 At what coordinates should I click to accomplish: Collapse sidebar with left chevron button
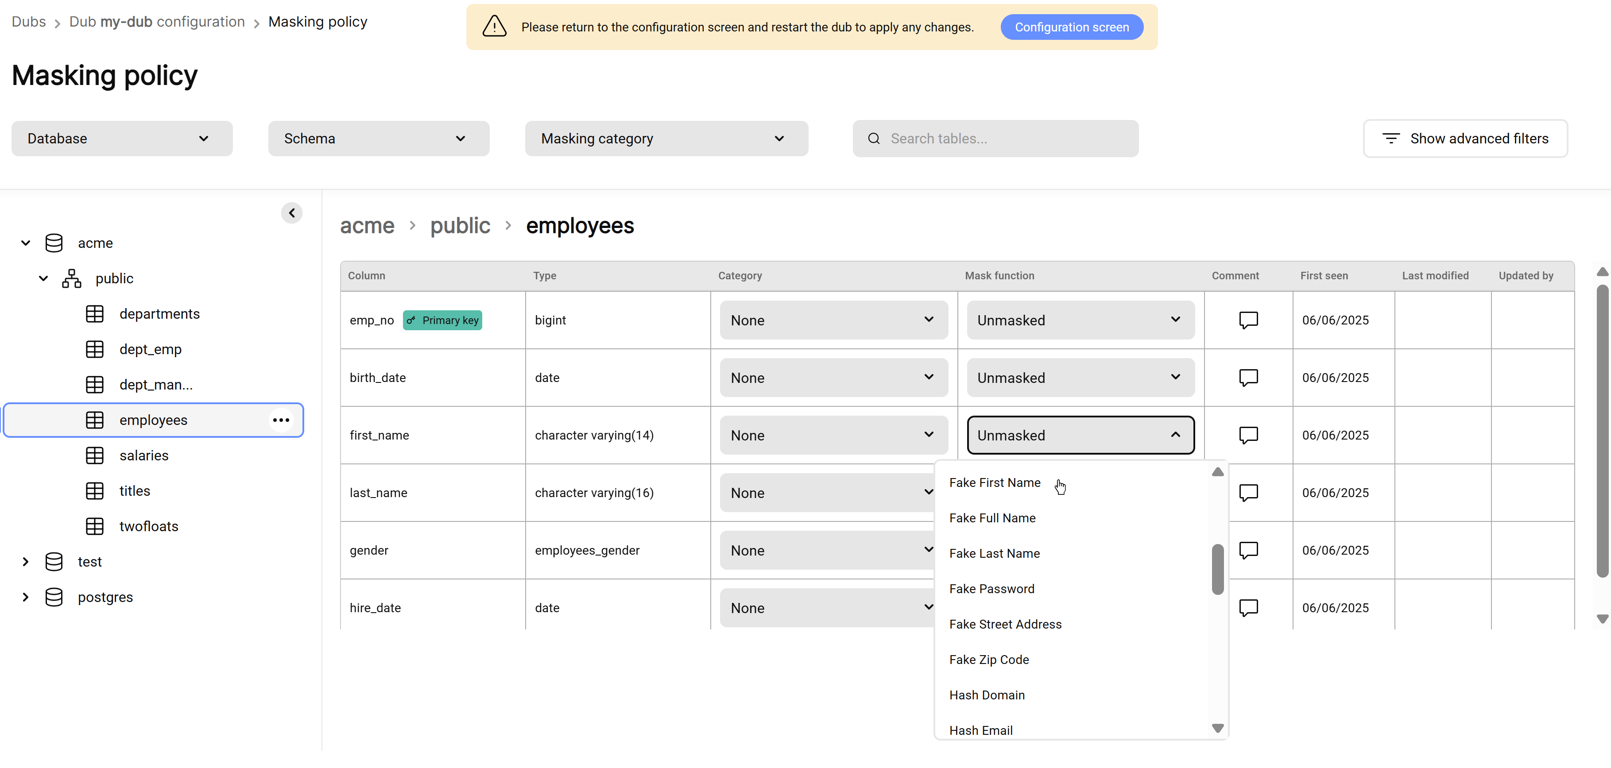click(291, 213)
